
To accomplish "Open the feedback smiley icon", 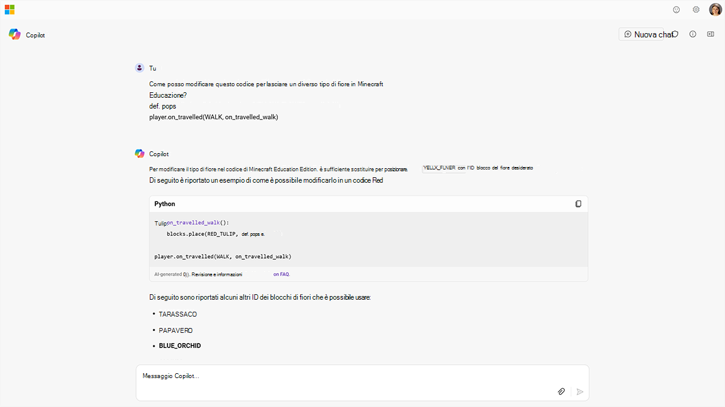I will [677, 10].
